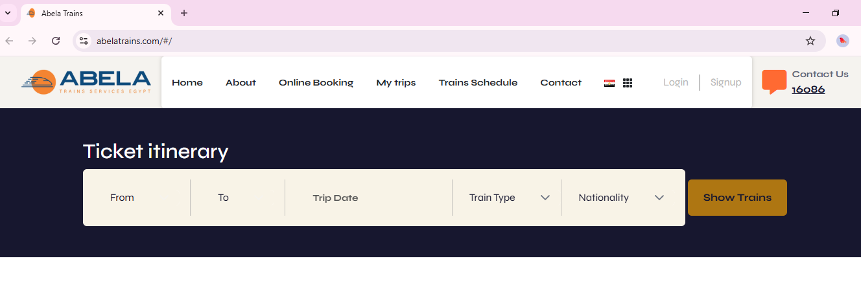Select the Trip Date field

368,198
